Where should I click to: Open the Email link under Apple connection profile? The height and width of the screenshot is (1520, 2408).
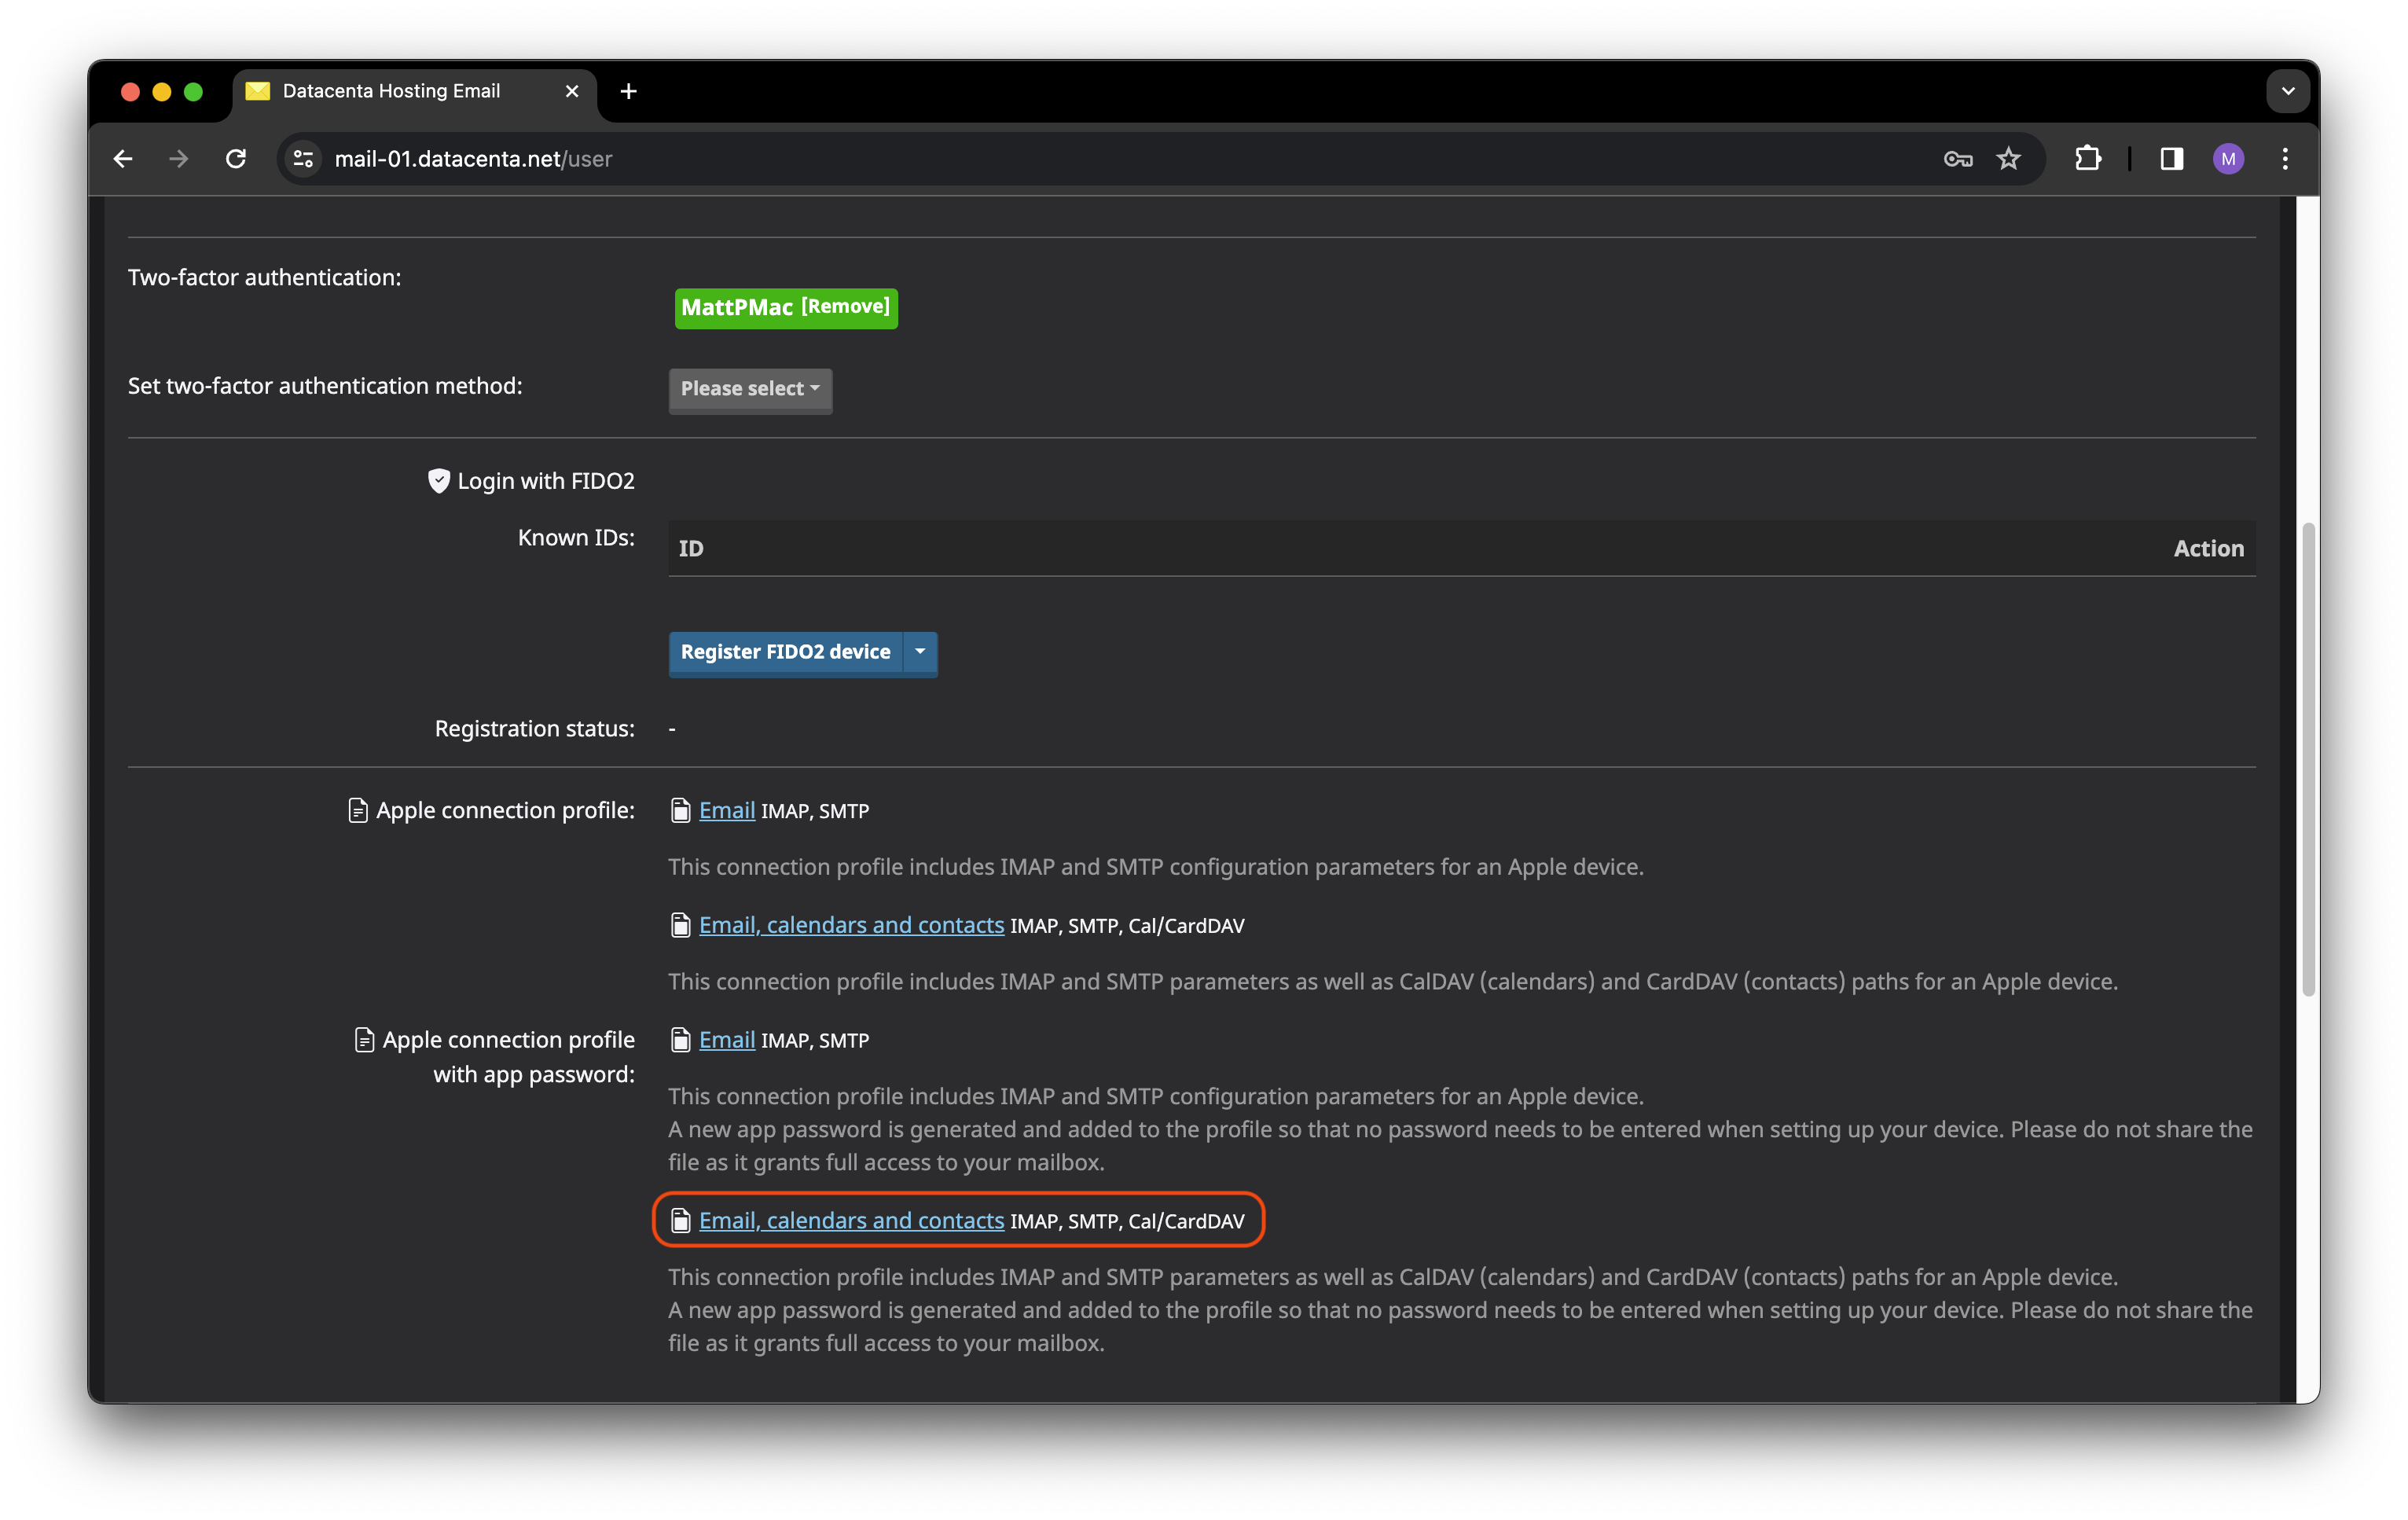(x=727, y=811)
